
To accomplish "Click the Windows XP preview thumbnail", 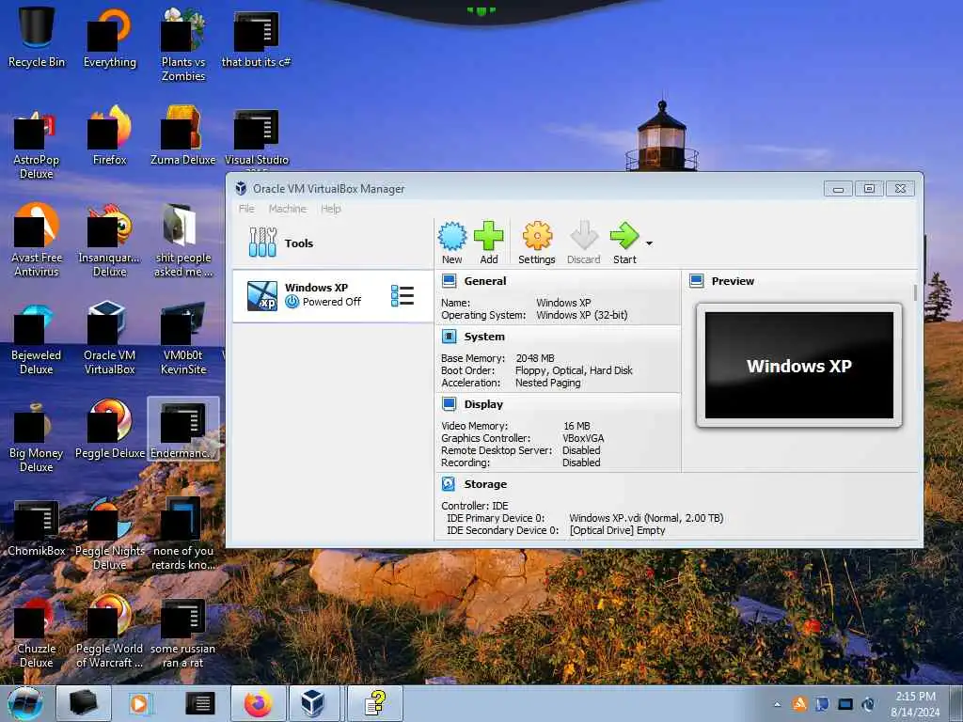I will tap(799, 366).
